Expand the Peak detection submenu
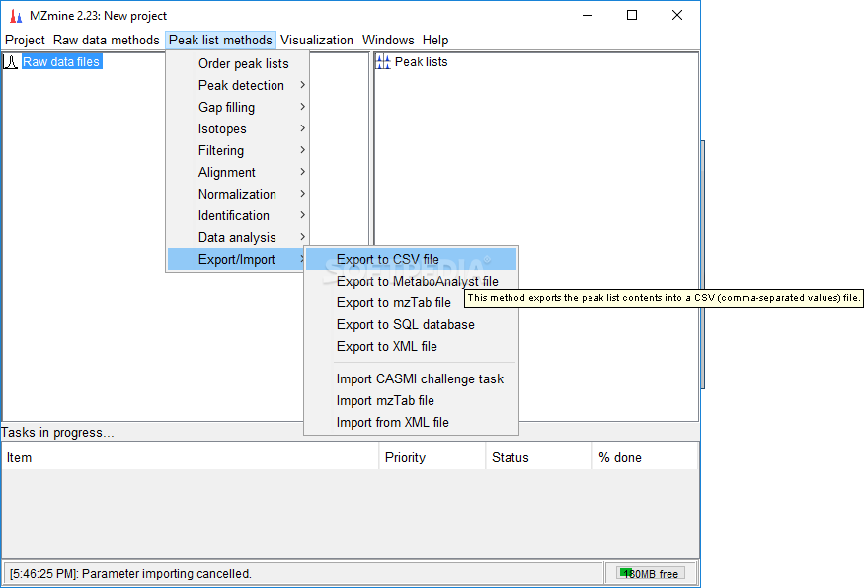 pos(238,86)
